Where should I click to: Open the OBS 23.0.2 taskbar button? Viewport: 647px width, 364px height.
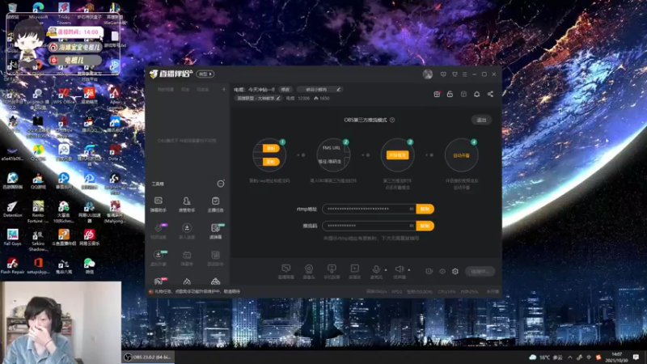tap(148, 357)
